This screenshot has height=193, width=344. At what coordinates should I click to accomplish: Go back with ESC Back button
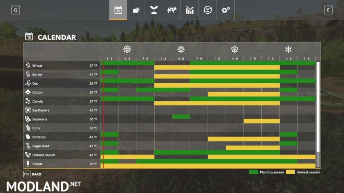tap(32, 174)
